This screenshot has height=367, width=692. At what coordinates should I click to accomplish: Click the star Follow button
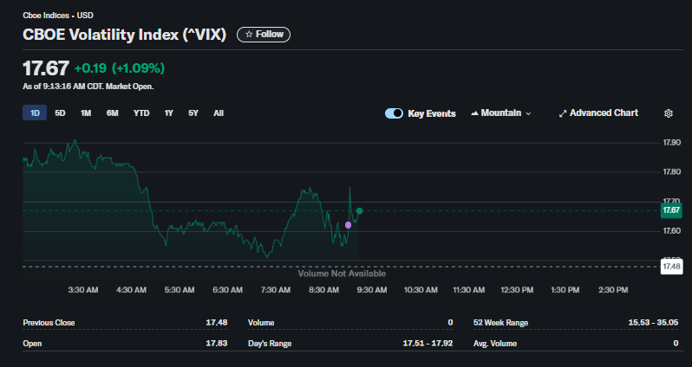[264, 35]
